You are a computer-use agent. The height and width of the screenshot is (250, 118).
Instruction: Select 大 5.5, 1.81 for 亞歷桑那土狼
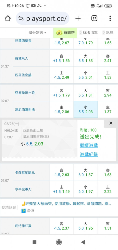click(86, 93)
